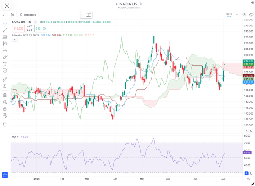This screenshot has height=186, width=255.
Task: Toggle magnet mode
Action: click(x=5, y=95)
